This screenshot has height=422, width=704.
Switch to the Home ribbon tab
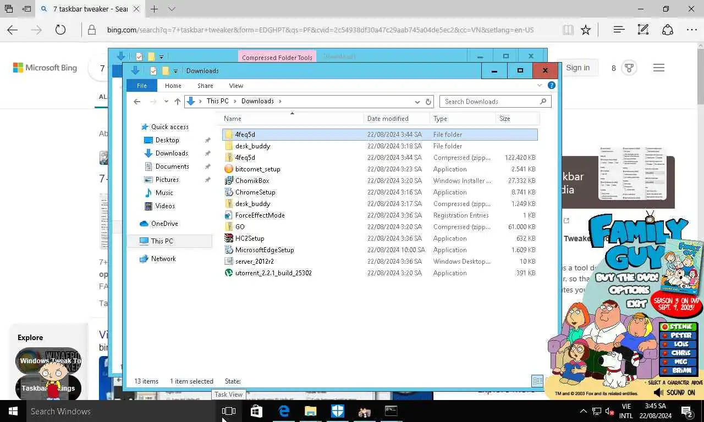[x=173, y=86]
